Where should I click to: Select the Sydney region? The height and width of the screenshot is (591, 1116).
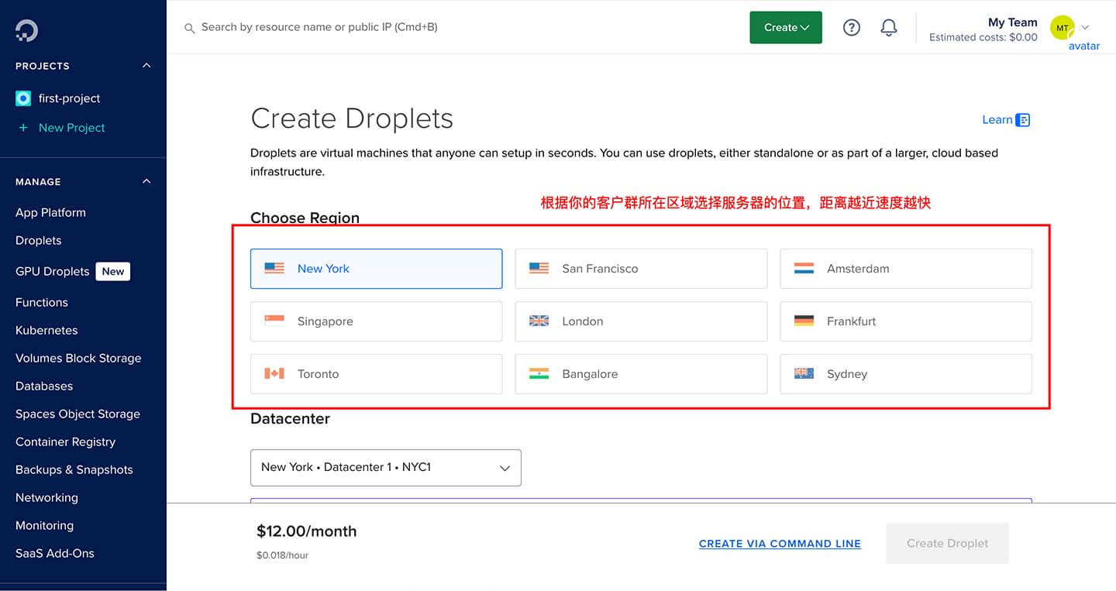(x=906, y=374)
